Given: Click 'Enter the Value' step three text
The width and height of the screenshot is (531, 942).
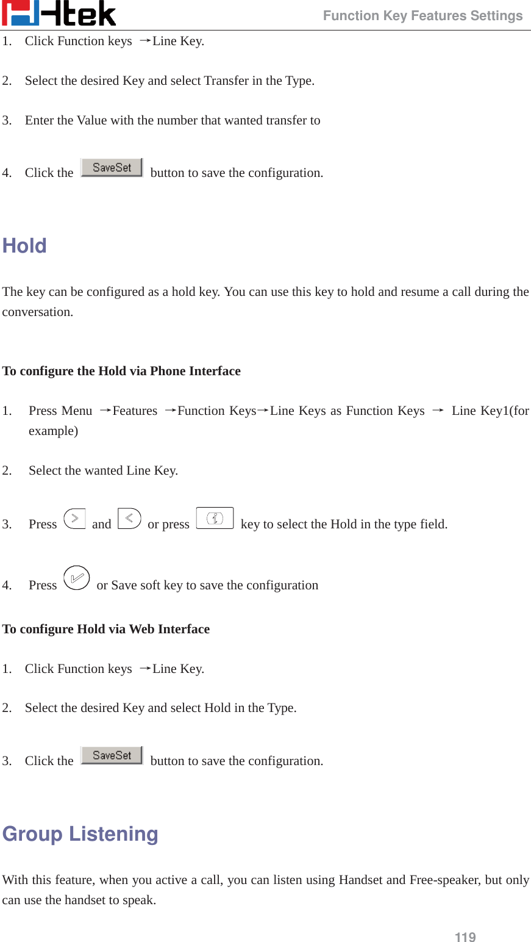Looking at the screenshot, I should (173, 120).
